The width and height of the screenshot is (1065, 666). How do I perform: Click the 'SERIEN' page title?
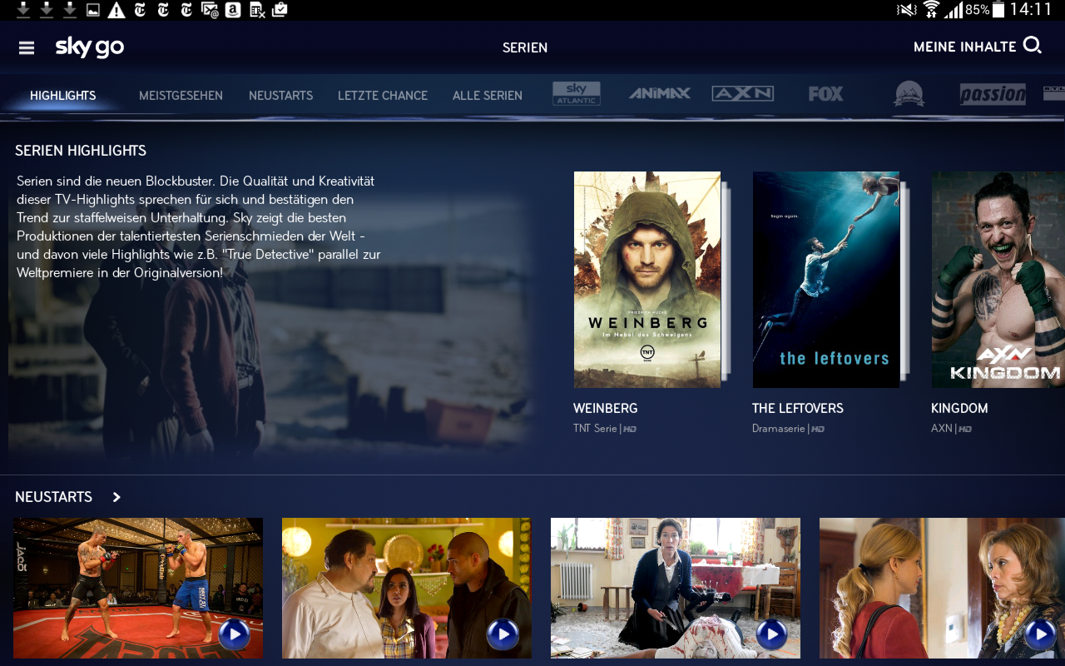click(x=525, y=48)
